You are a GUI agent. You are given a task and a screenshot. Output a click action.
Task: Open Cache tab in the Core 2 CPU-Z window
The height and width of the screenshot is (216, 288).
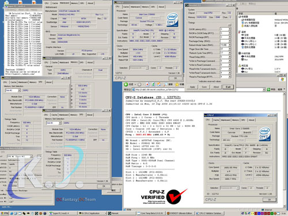point(126,7)
